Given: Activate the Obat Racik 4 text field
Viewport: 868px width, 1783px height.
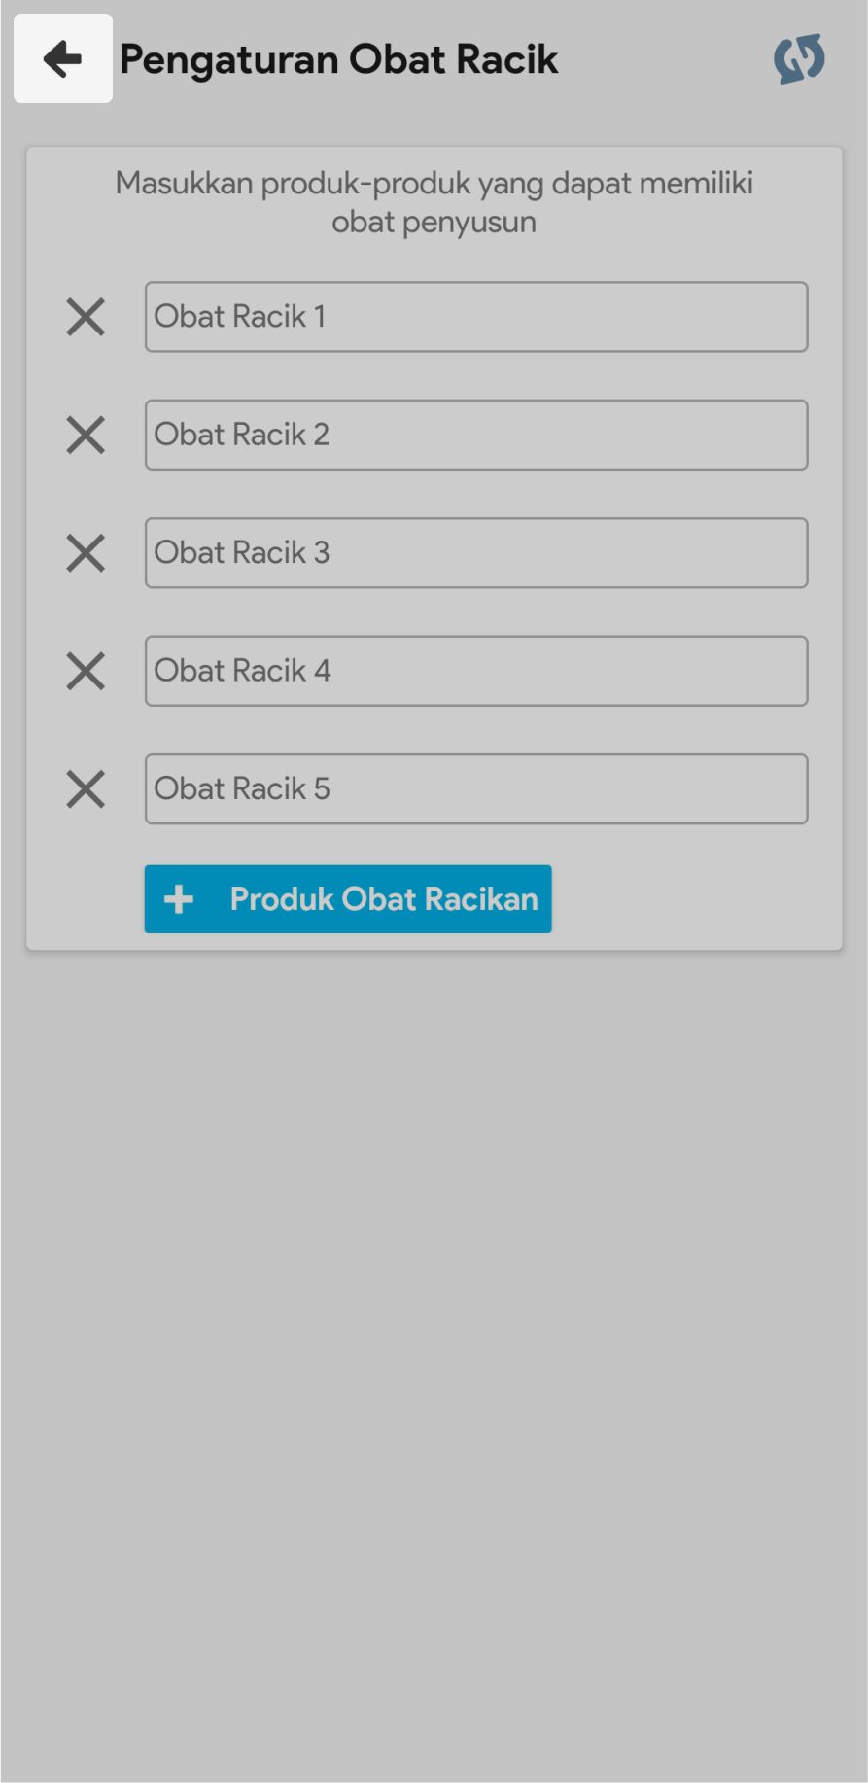Looking at the screenshot, I should tap(476, 671).
